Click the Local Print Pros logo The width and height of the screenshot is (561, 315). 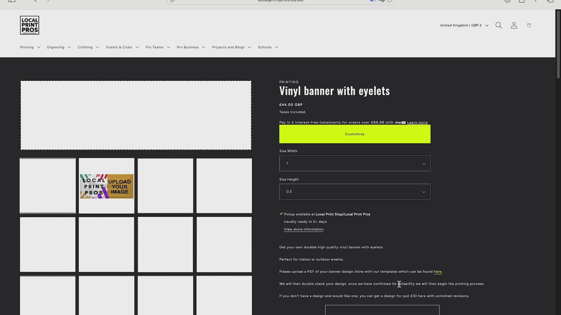(x=30, y=25)
